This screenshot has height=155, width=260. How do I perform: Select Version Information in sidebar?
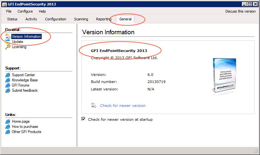[x=27, y=36]
